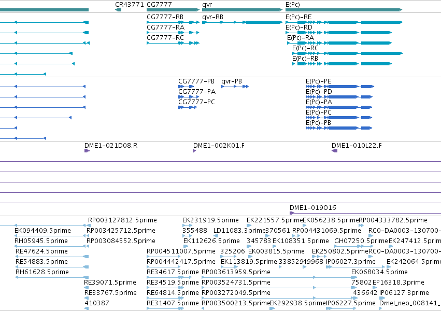Select EST RP004431069.5prime
Image resolution: width=441 pixels, height=311 pixels.
[326, 231]
